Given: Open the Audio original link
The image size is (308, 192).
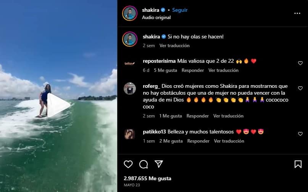Looking at the screenshot, I should coord(156,17).
